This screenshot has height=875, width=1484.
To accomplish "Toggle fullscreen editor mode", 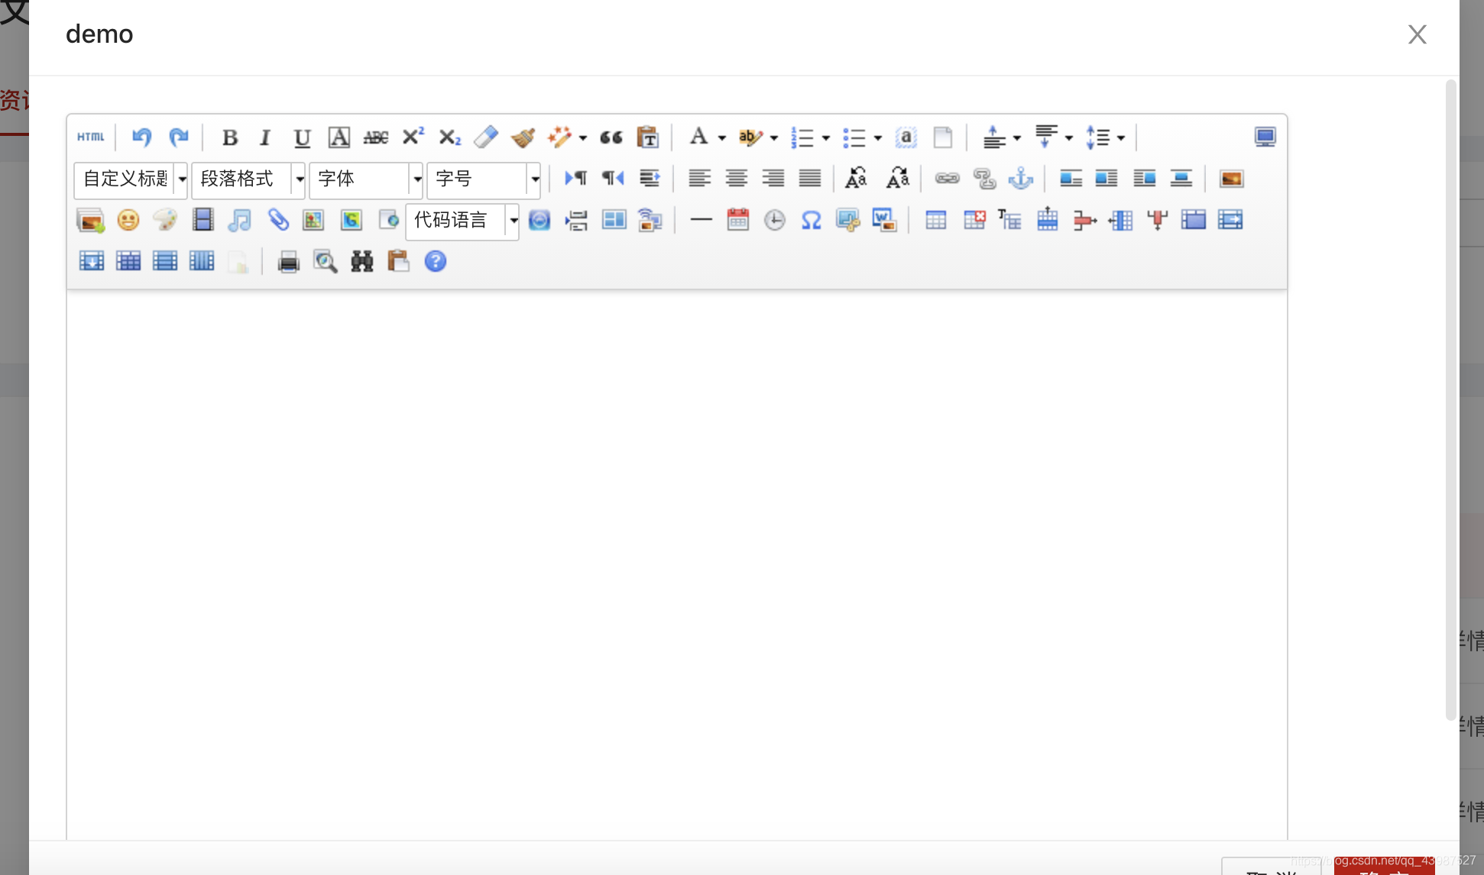I will [1265, 137].
